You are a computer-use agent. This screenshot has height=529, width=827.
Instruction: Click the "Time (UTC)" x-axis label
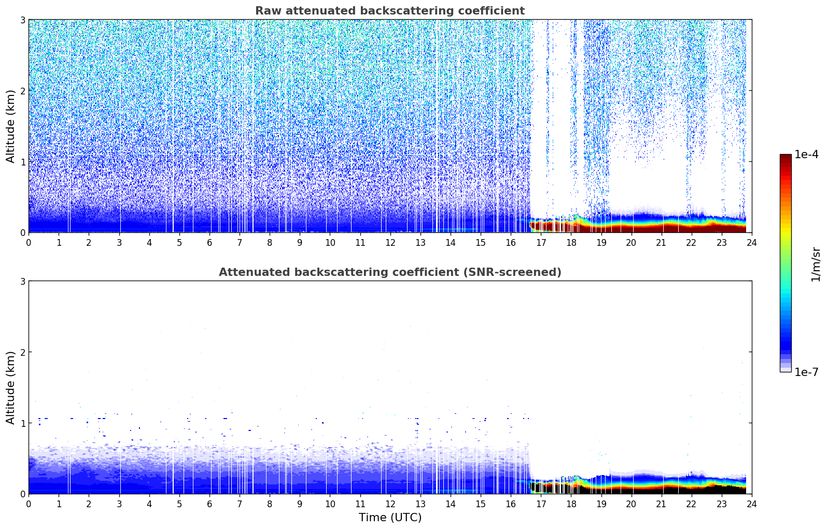(390, 517)
